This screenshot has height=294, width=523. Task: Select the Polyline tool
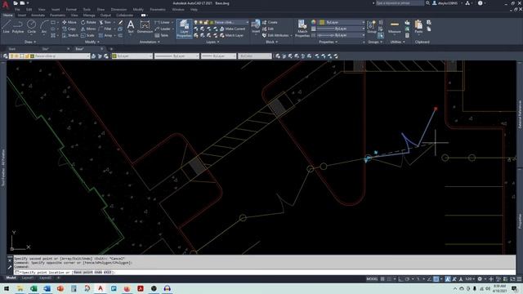click(x=18, y=27)
